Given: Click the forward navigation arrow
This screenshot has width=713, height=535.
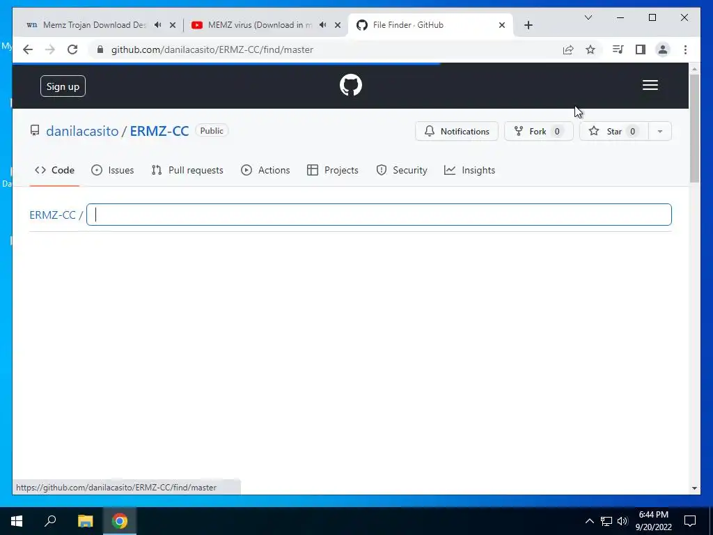Looking at the screenshot, I should [50, 49].
